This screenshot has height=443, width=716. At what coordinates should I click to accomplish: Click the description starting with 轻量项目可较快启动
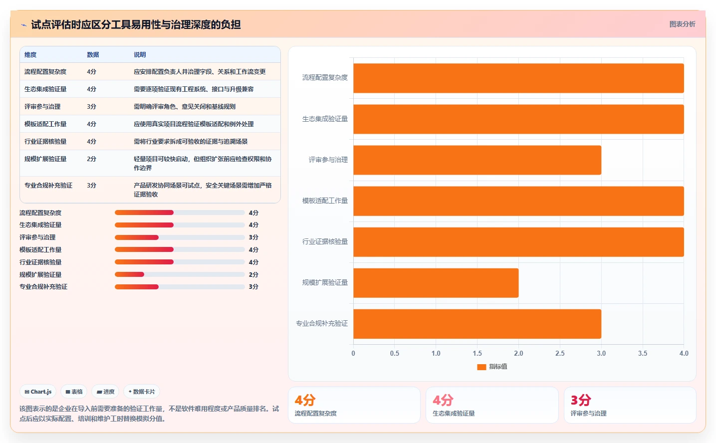[x=203, y=164]
